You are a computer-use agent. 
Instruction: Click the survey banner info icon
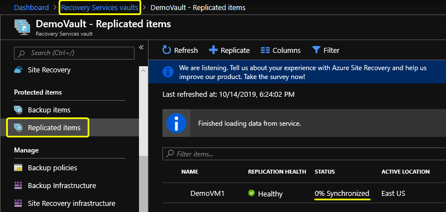point(168,72)
